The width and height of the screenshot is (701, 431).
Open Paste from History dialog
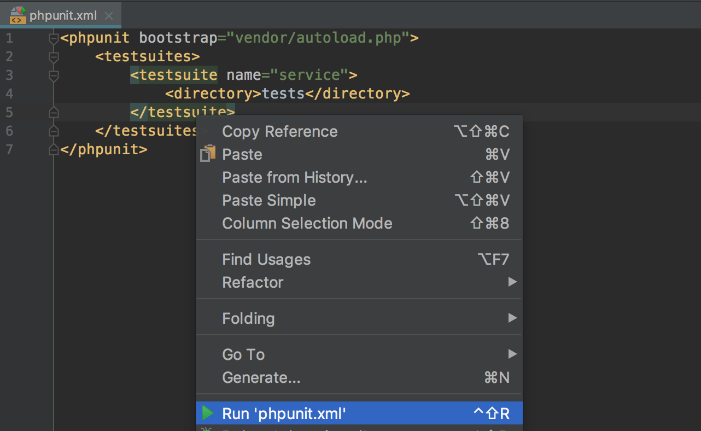pos(295,177)
